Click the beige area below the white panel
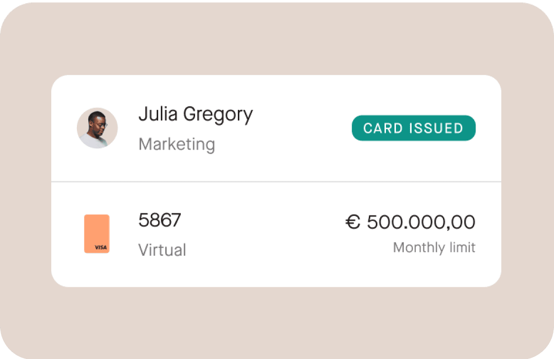The height and width of the screenshot is (359, 554). pos(276,322)
